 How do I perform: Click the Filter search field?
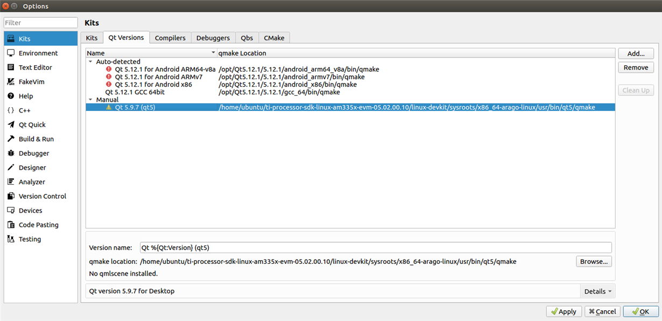tap(41, 23)
